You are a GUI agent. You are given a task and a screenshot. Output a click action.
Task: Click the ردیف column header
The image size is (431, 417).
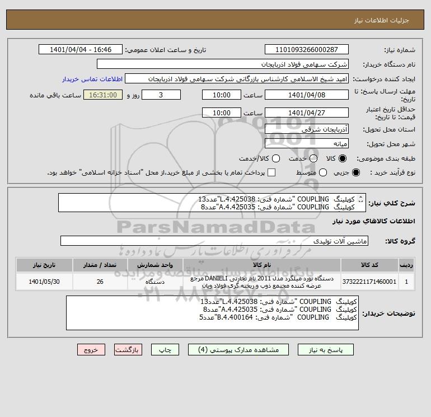[x=406, y=265]
